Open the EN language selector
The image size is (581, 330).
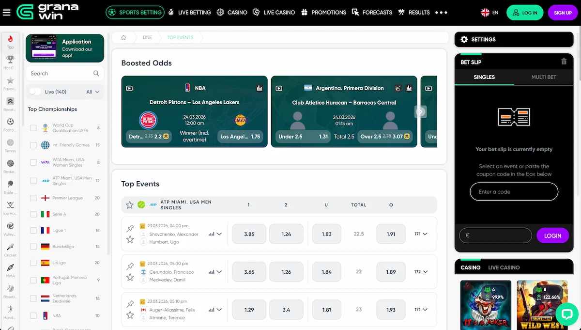coord(489,13)
